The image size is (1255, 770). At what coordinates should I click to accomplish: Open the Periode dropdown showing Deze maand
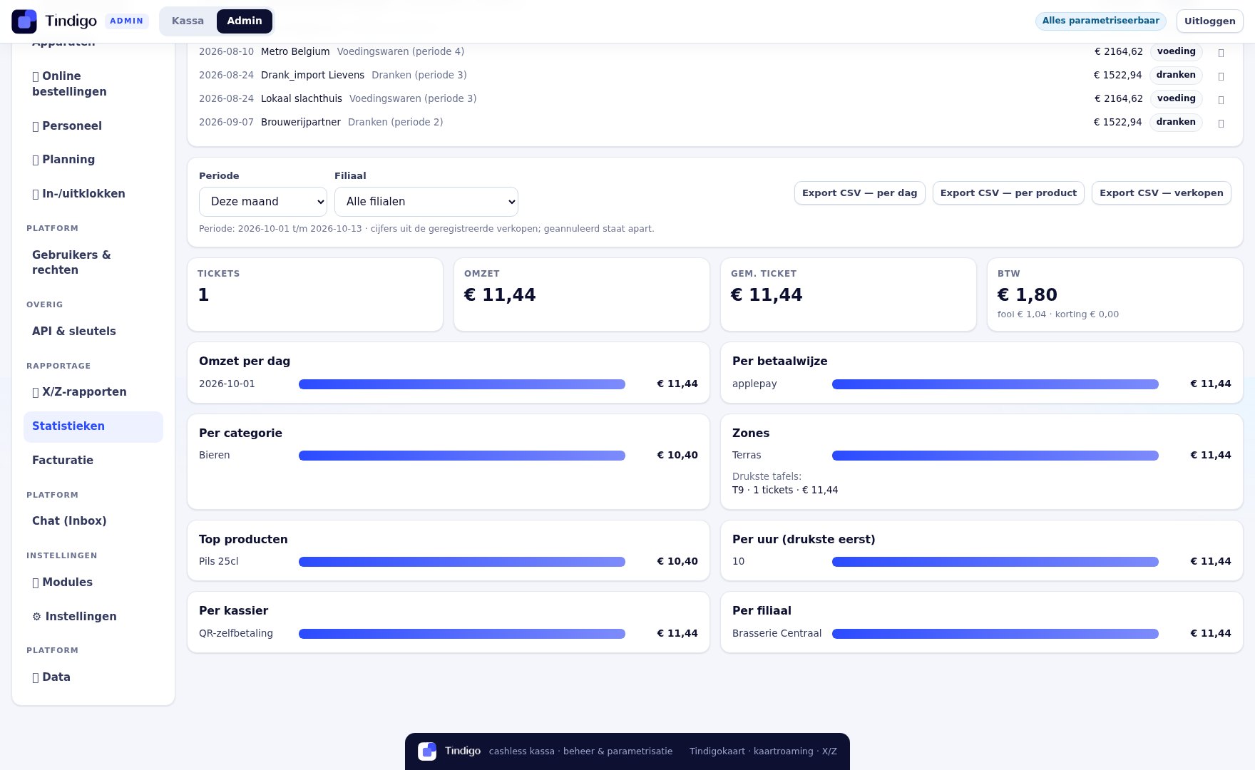pyautogui.click(x=263, y=202)
